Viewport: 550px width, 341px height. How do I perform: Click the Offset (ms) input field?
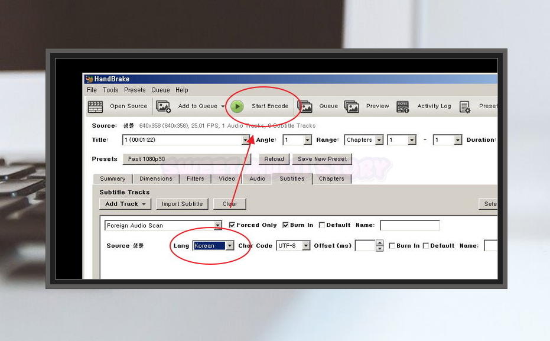click(365, 246)
